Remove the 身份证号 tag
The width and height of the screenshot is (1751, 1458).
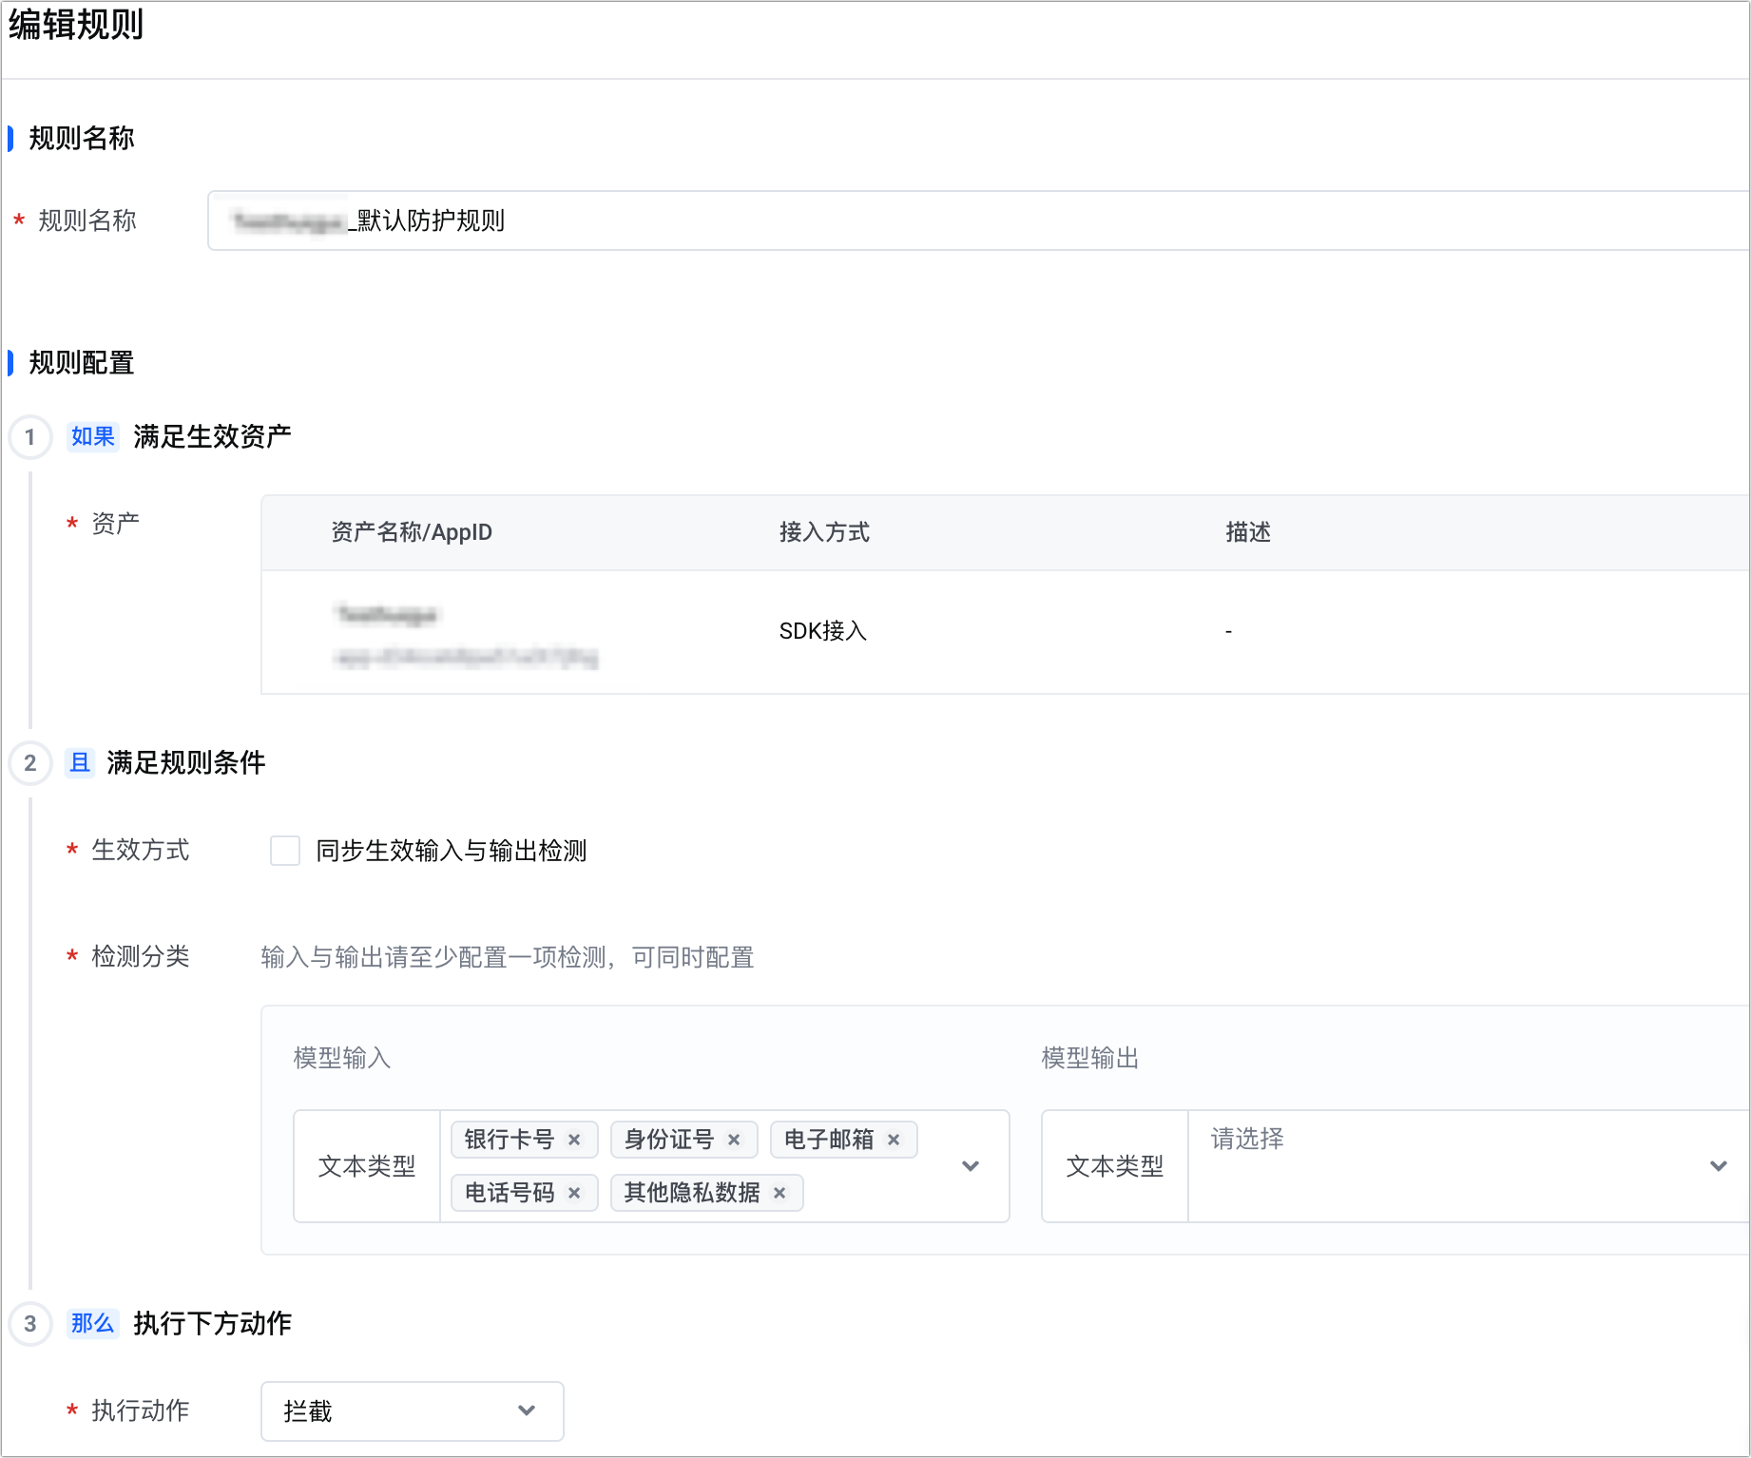[x=734, y=1140]
